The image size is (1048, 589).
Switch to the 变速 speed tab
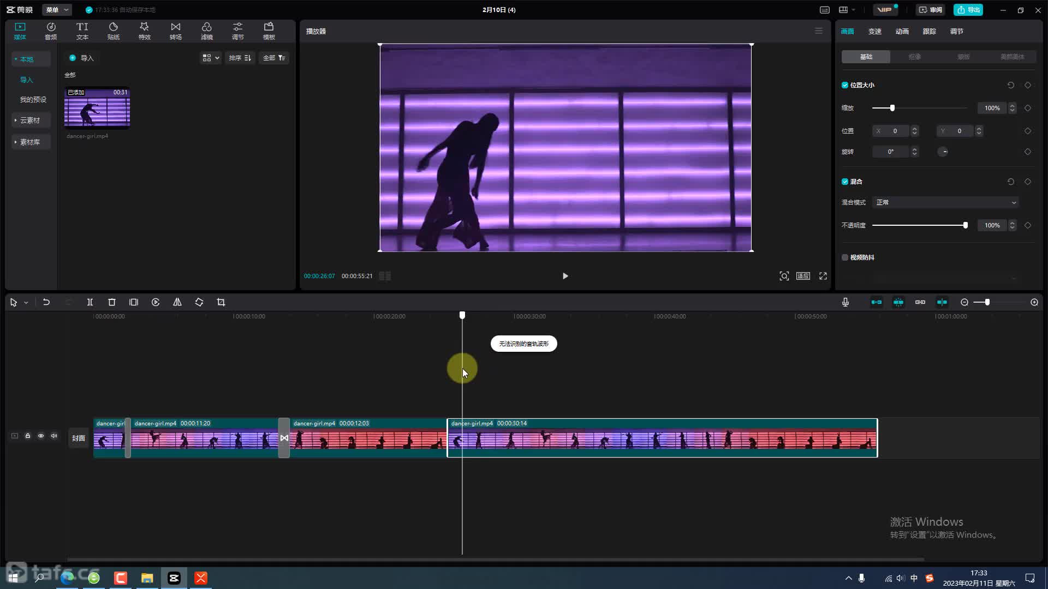click(x=875, y=31)
